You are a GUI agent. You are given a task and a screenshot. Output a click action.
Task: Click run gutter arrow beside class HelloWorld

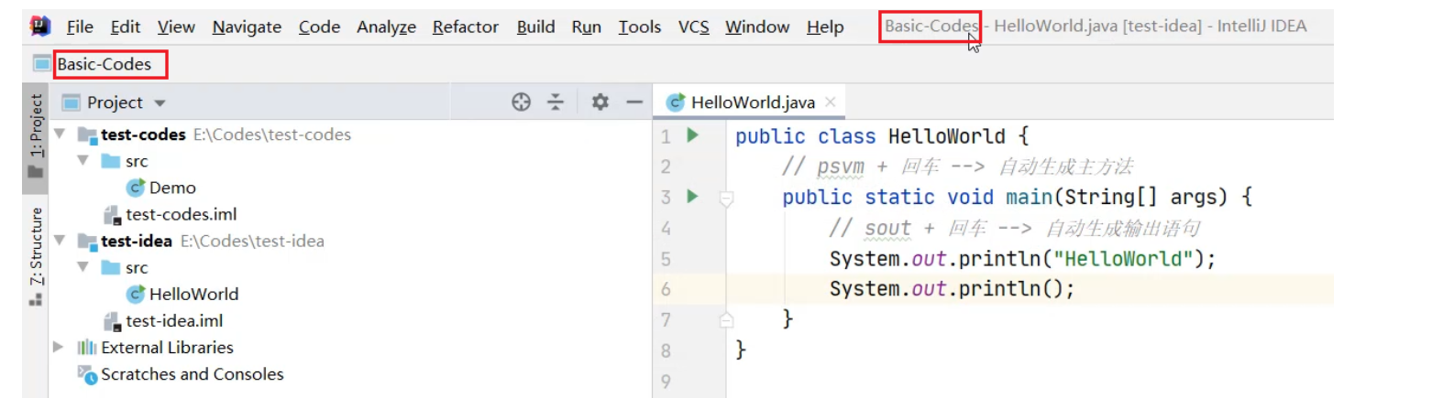[693, 135]
